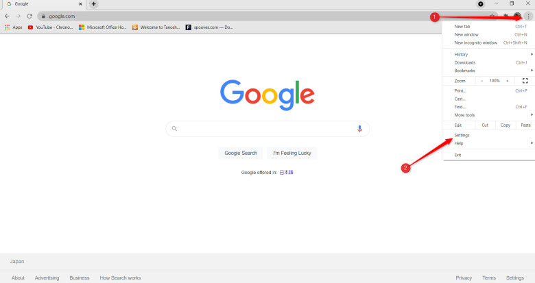Close the Google tab

tap(80, 4)
